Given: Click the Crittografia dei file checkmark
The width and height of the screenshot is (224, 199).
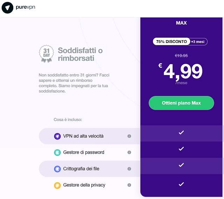Looking at the screenshot, I should coord(181,165).
